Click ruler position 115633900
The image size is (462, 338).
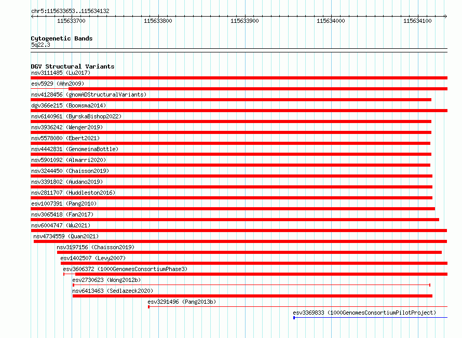point(244,21)
